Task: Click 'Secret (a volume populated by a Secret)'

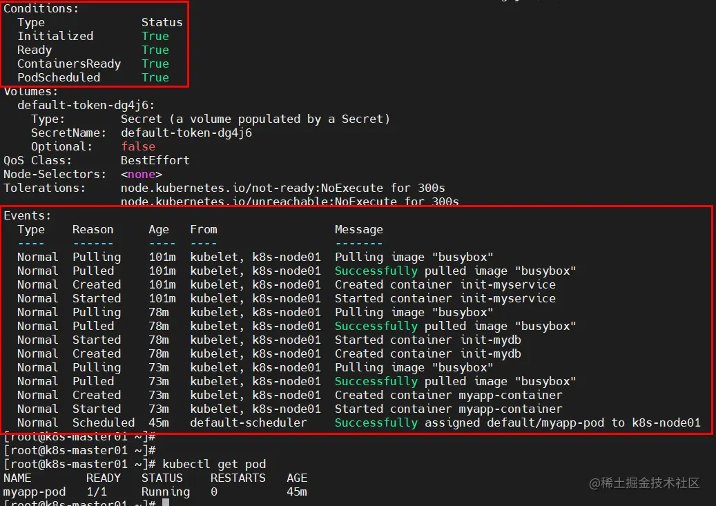Action: click(x=255, y=119)
